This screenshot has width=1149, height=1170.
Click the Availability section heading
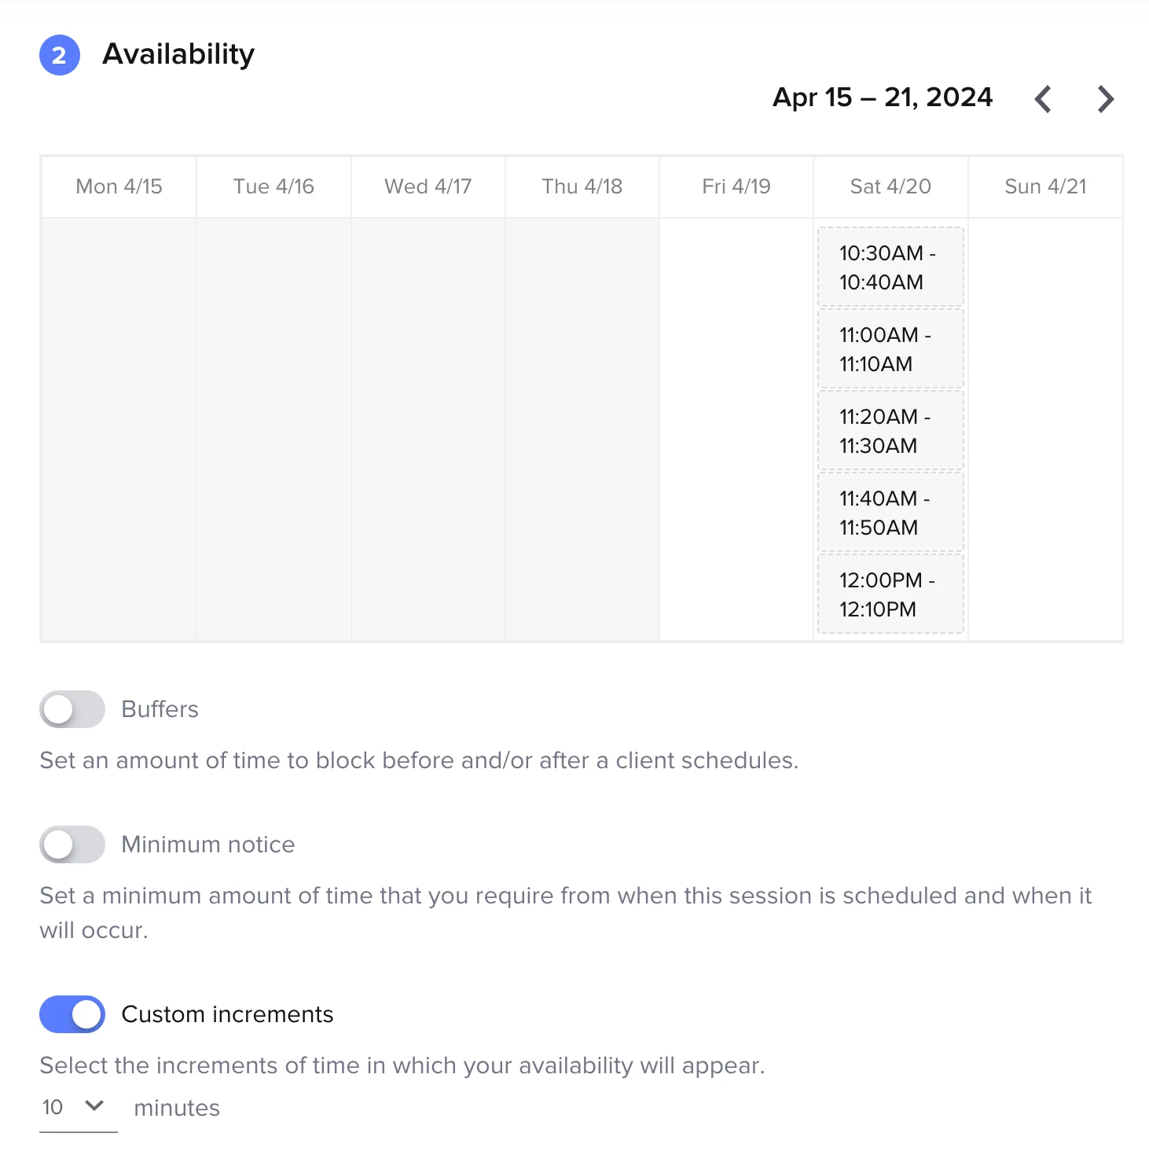tap(178, 54)
